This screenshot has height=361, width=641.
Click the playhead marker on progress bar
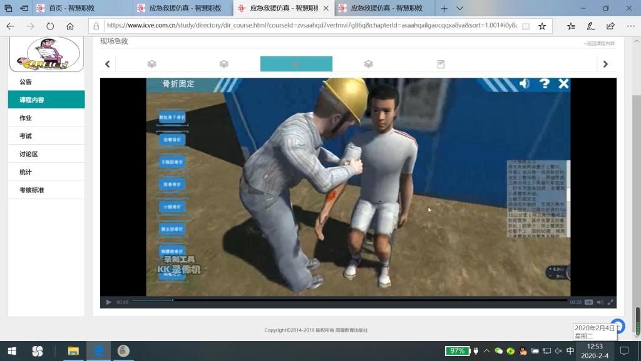pyautogui.click(x=173, y=300)
